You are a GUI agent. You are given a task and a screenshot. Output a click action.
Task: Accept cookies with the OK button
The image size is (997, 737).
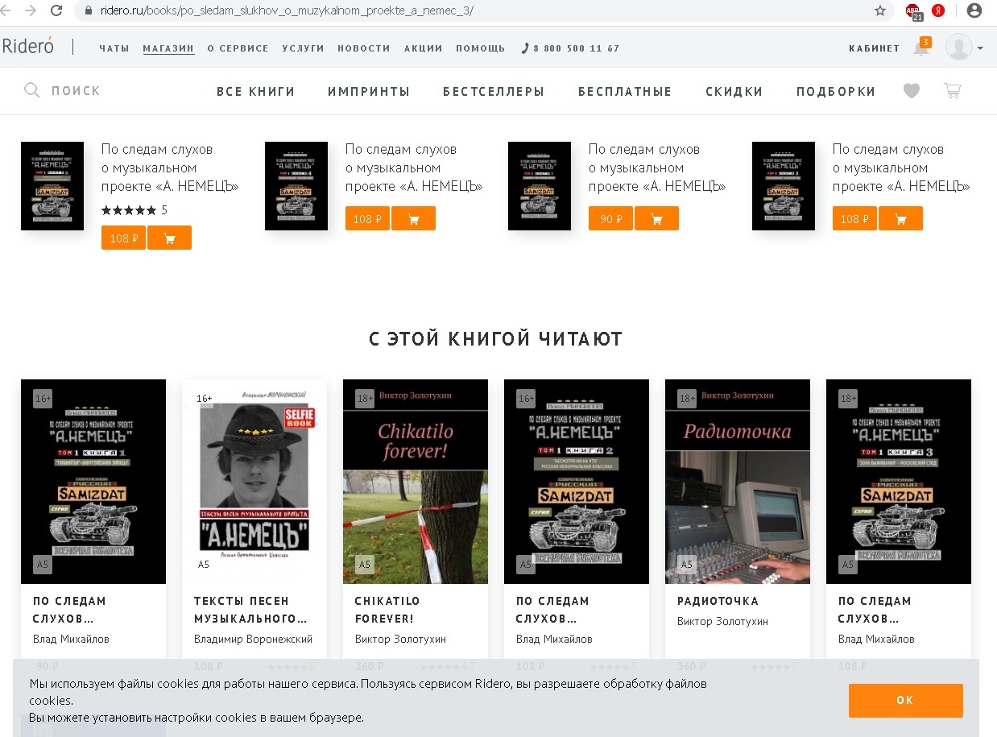[x=905, y=700]
